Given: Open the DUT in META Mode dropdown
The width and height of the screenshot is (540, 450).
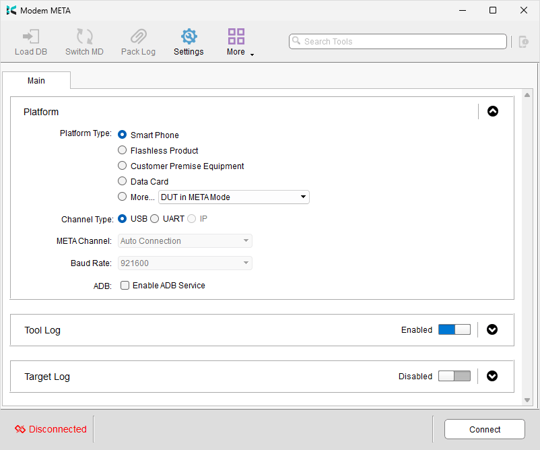Looking at the screenshot, I should (234, 197).
